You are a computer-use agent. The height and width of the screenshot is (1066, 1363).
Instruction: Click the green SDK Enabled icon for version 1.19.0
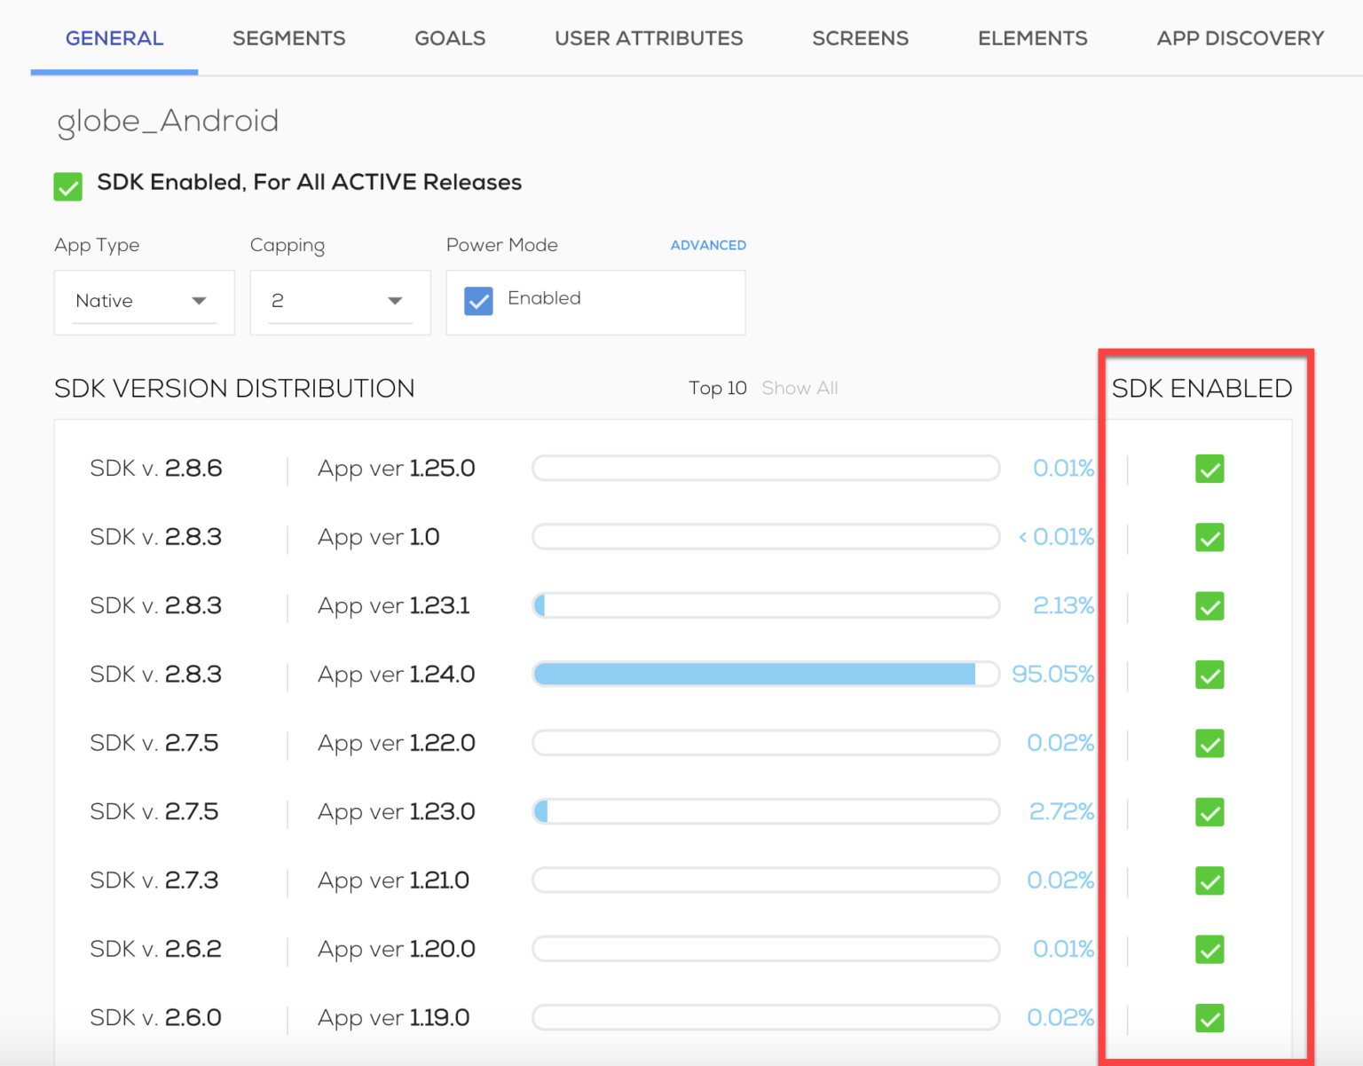[x=1209, y=1018]
